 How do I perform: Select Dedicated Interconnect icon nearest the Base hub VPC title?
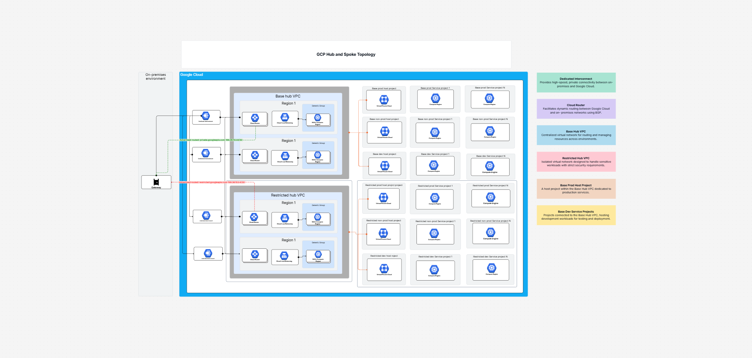pyautogui.click(x=205, y=116)
